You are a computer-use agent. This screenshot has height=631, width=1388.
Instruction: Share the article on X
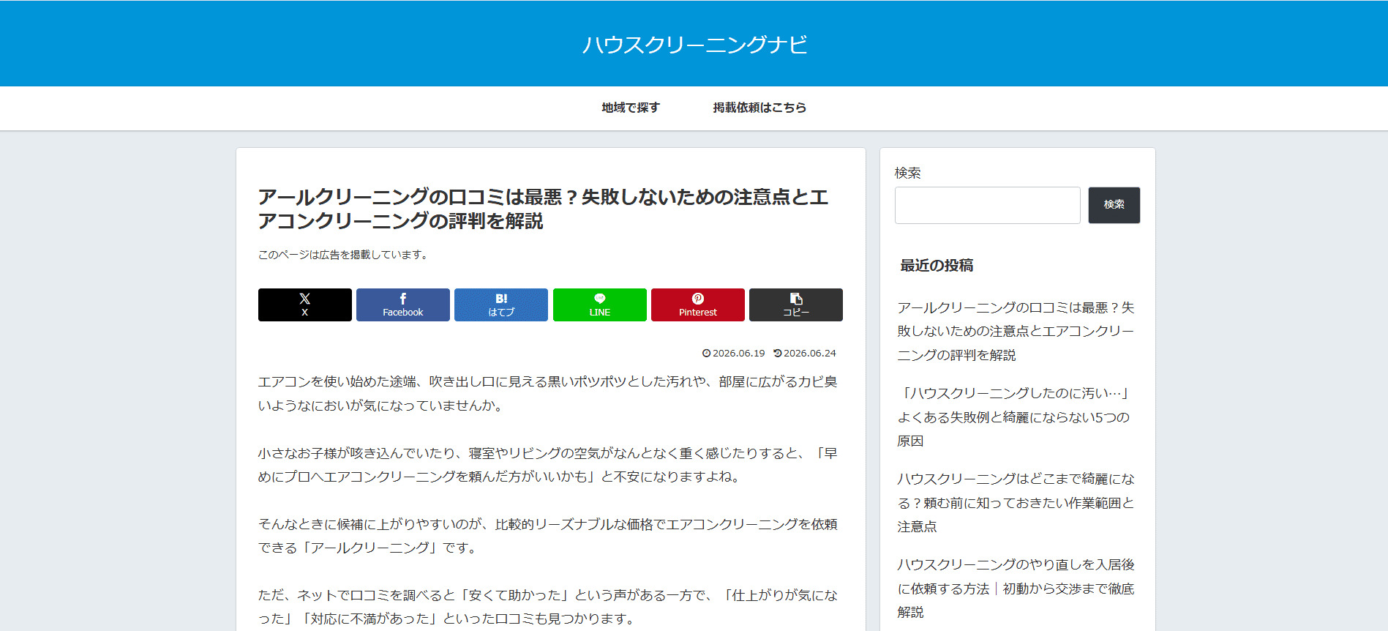[304, 305]
